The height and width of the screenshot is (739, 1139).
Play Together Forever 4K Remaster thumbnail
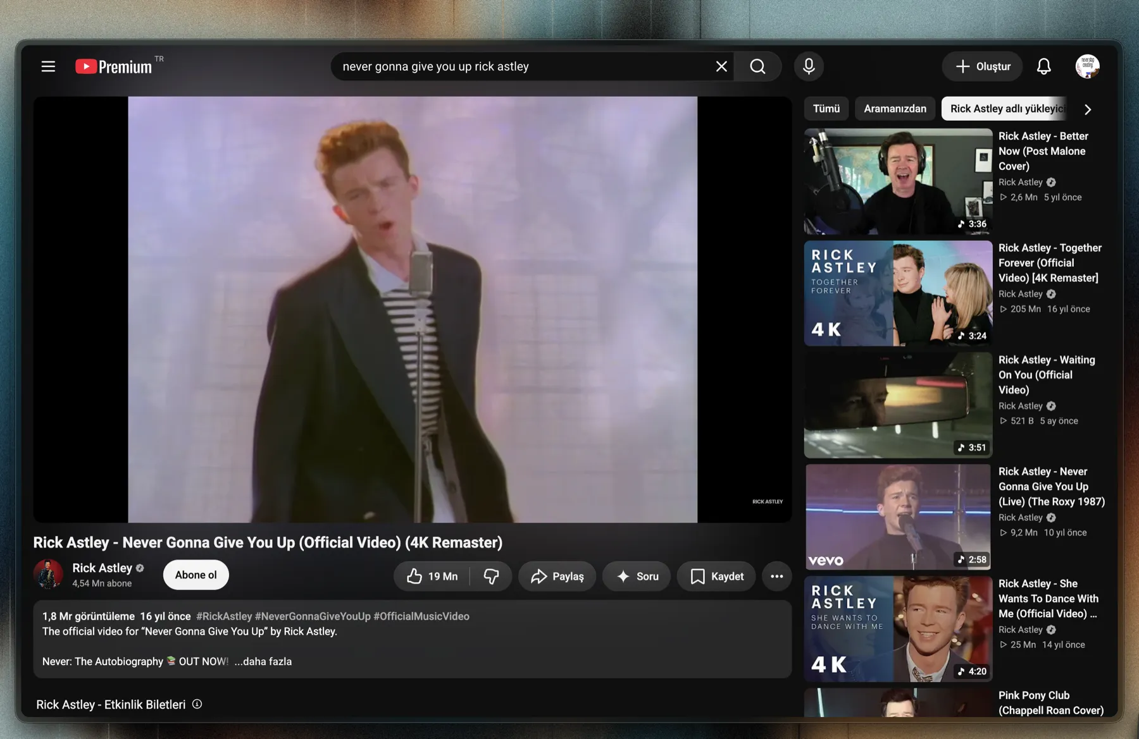pyautogui.click(x=898, y=293)
